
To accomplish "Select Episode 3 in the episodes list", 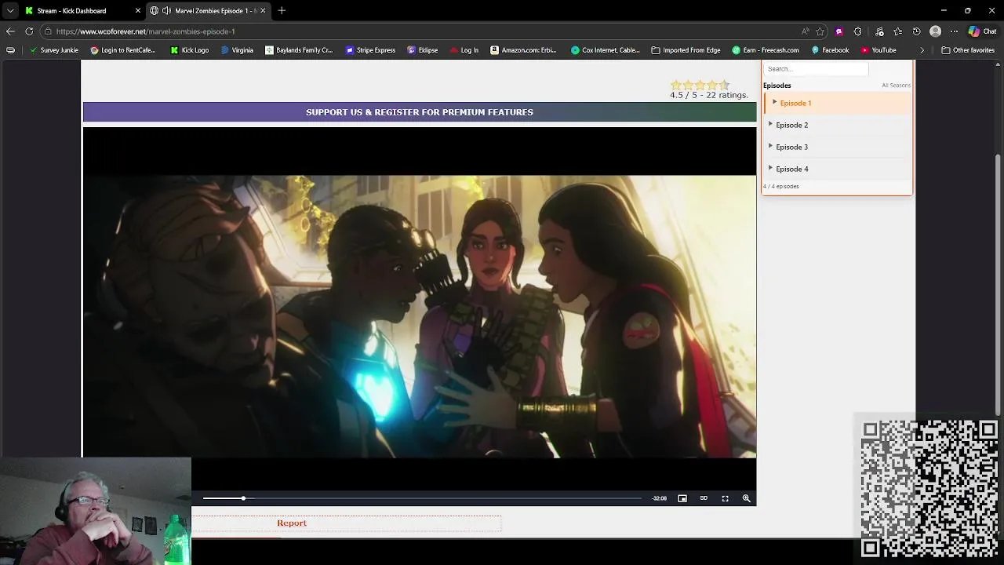I will click(x=838, y=147).
